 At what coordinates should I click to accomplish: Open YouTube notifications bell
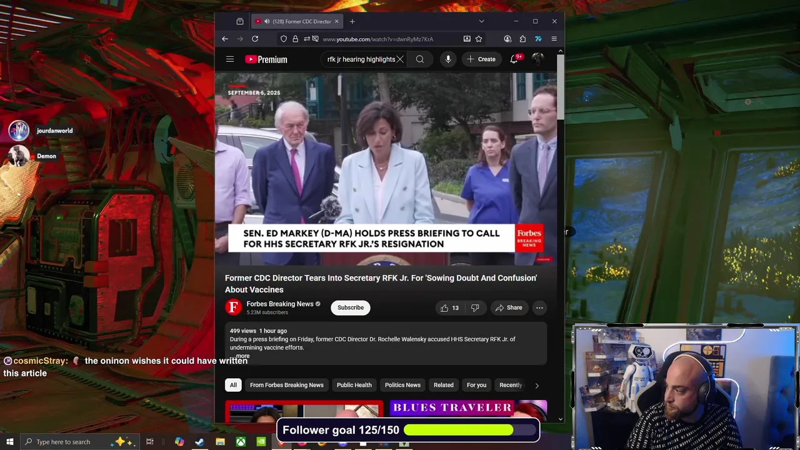point(514,59)
